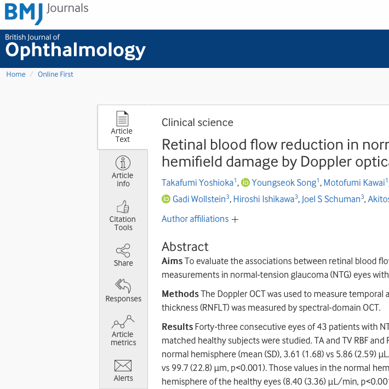Open author Motofumi Kawai link
The height and width of the screenshot is (389, 389).
pyautogui.click(x=354, y=182)
